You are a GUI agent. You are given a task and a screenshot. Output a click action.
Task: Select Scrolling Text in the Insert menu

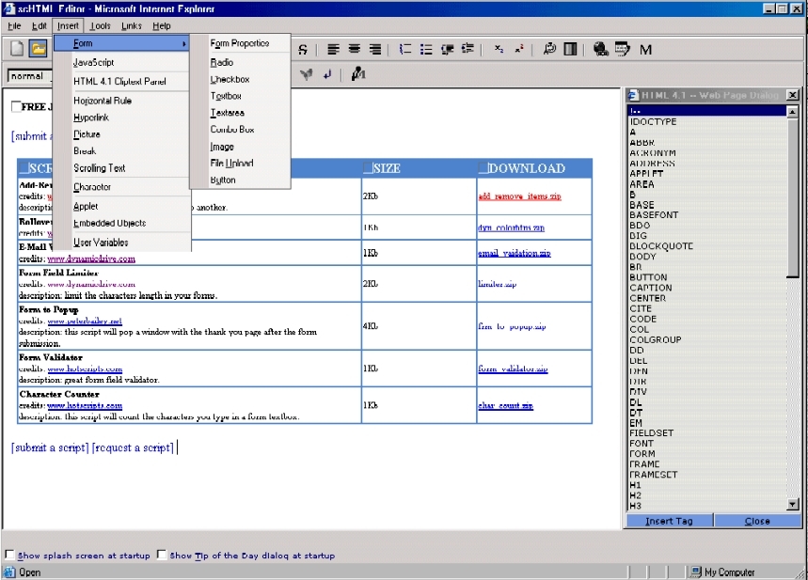(121, 168)
